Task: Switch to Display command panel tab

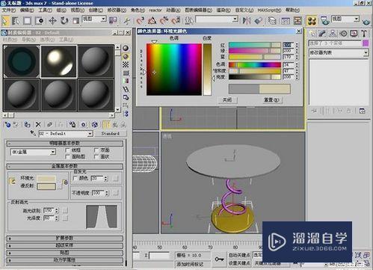Action: (x=354, y=34)
